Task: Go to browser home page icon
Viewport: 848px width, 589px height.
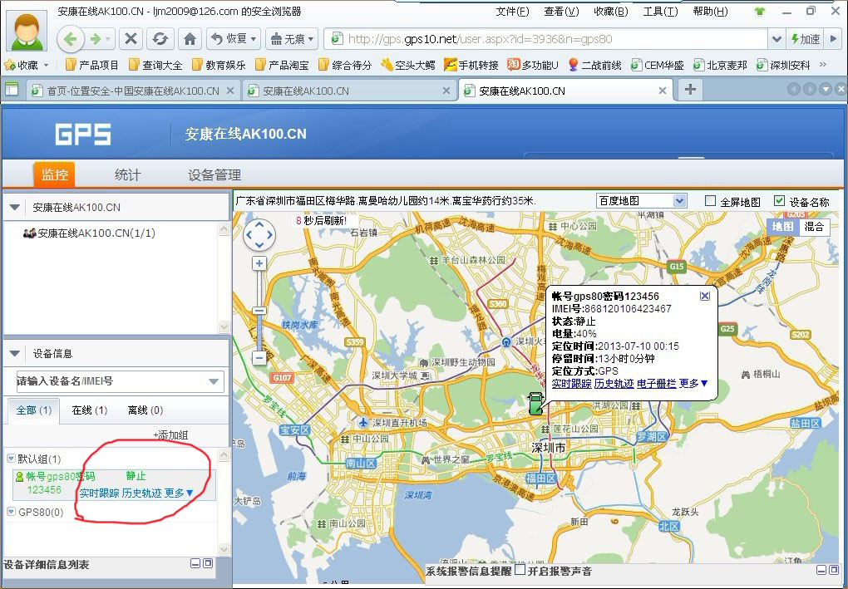Action: [x=190, y=39]
